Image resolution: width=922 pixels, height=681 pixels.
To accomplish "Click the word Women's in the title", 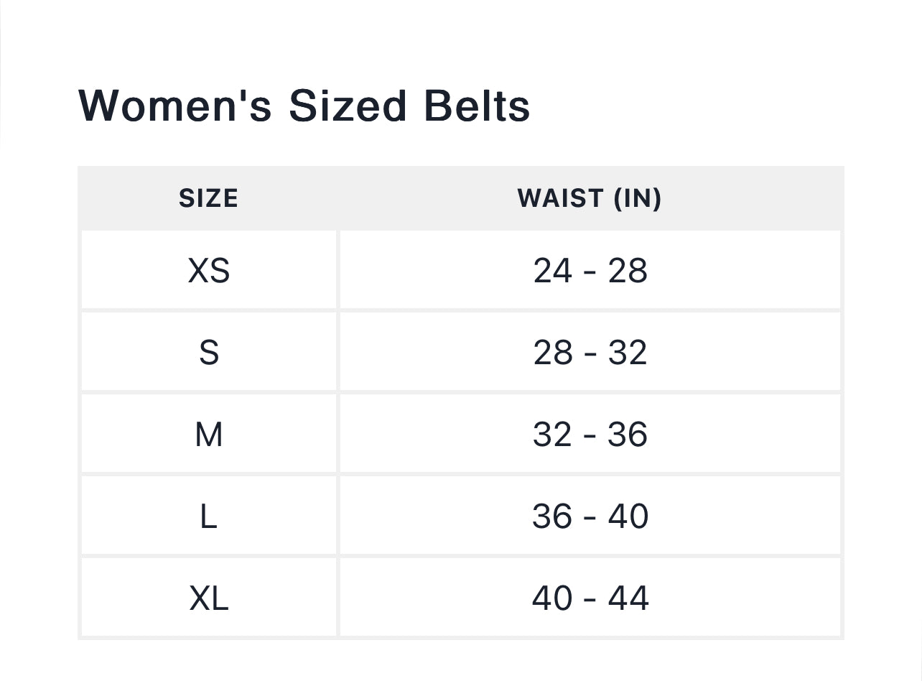I will click(x=174, y=106).
